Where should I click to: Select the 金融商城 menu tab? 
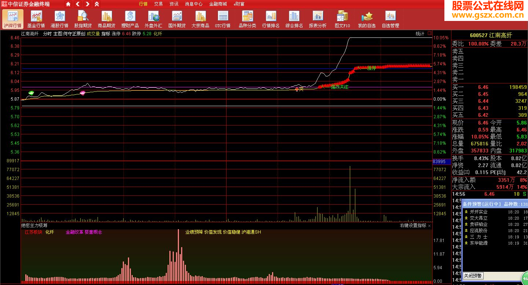tap(218, 4)
